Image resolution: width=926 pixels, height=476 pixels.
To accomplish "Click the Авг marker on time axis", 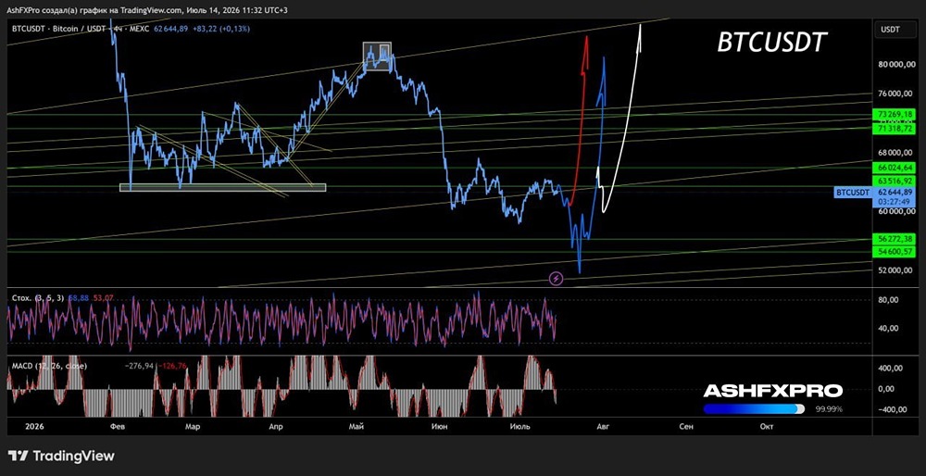I will [602, 426].
